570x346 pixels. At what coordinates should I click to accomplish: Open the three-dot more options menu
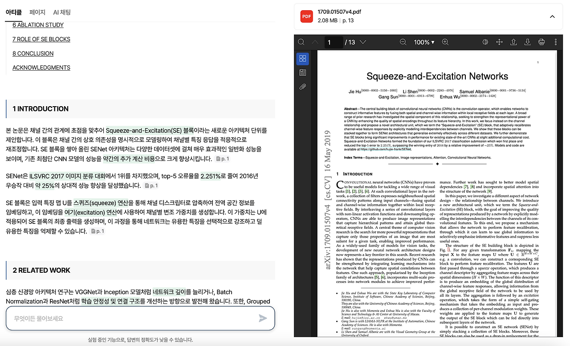(x=555, y=42)
